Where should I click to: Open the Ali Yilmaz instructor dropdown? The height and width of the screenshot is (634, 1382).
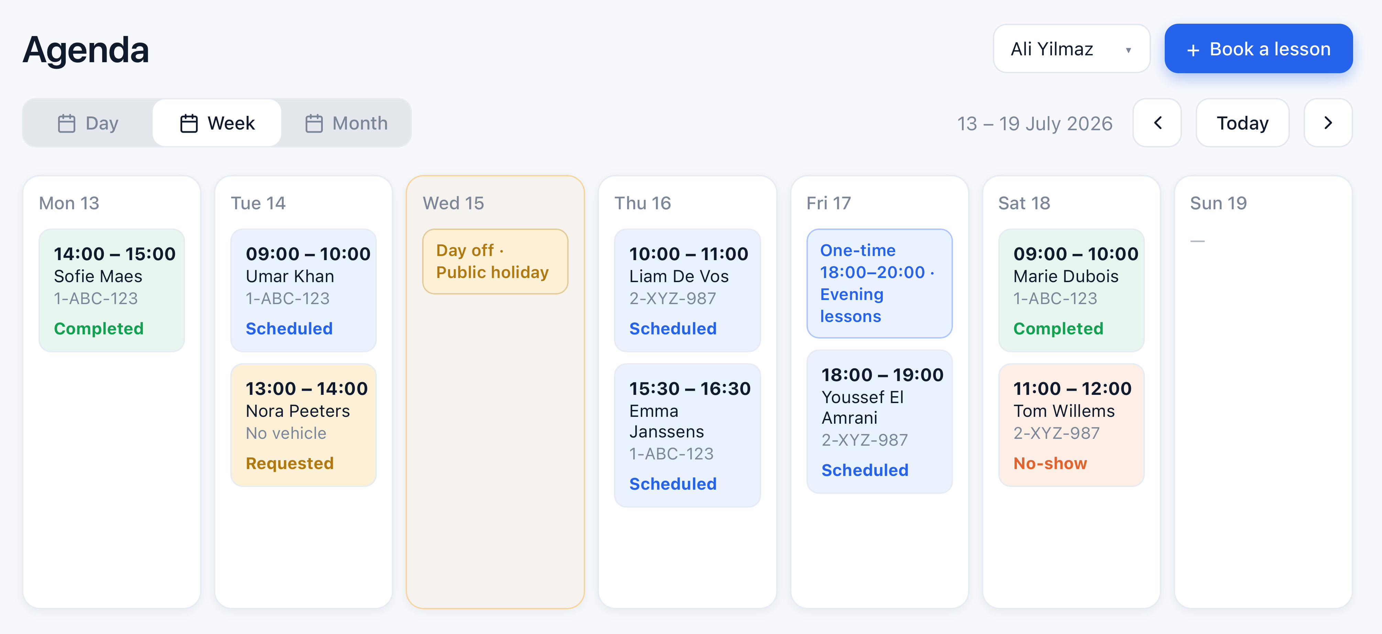tap(1071, 49)
